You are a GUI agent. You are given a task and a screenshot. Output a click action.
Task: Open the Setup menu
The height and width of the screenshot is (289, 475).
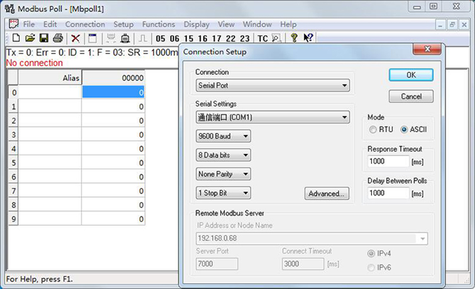coord(123,24)
